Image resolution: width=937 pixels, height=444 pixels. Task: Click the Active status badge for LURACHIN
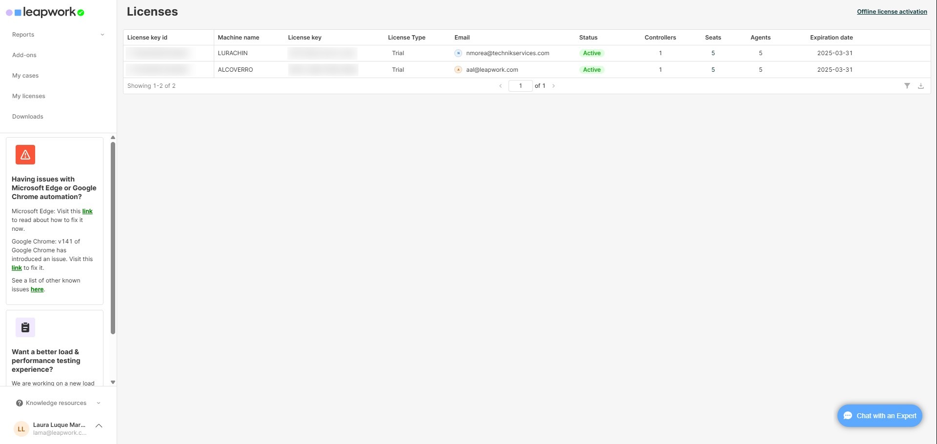[x=592, y=53]
